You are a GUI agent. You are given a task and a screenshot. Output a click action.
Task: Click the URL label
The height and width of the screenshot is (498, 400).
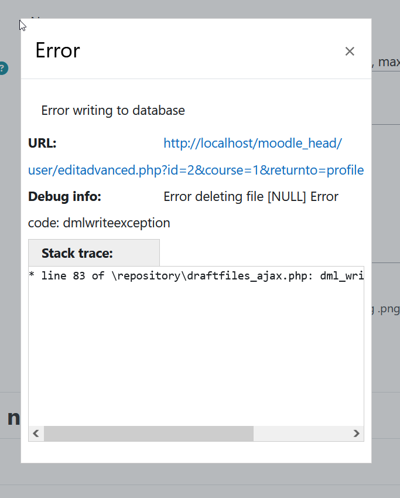[x=42, y=143]
